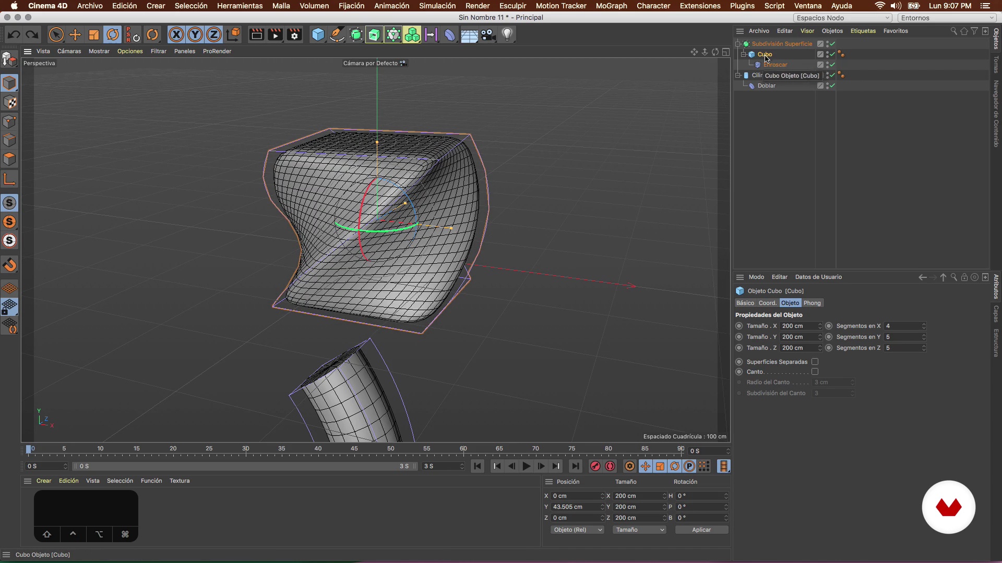Toggle X axis lock

(x=176, y=35)
